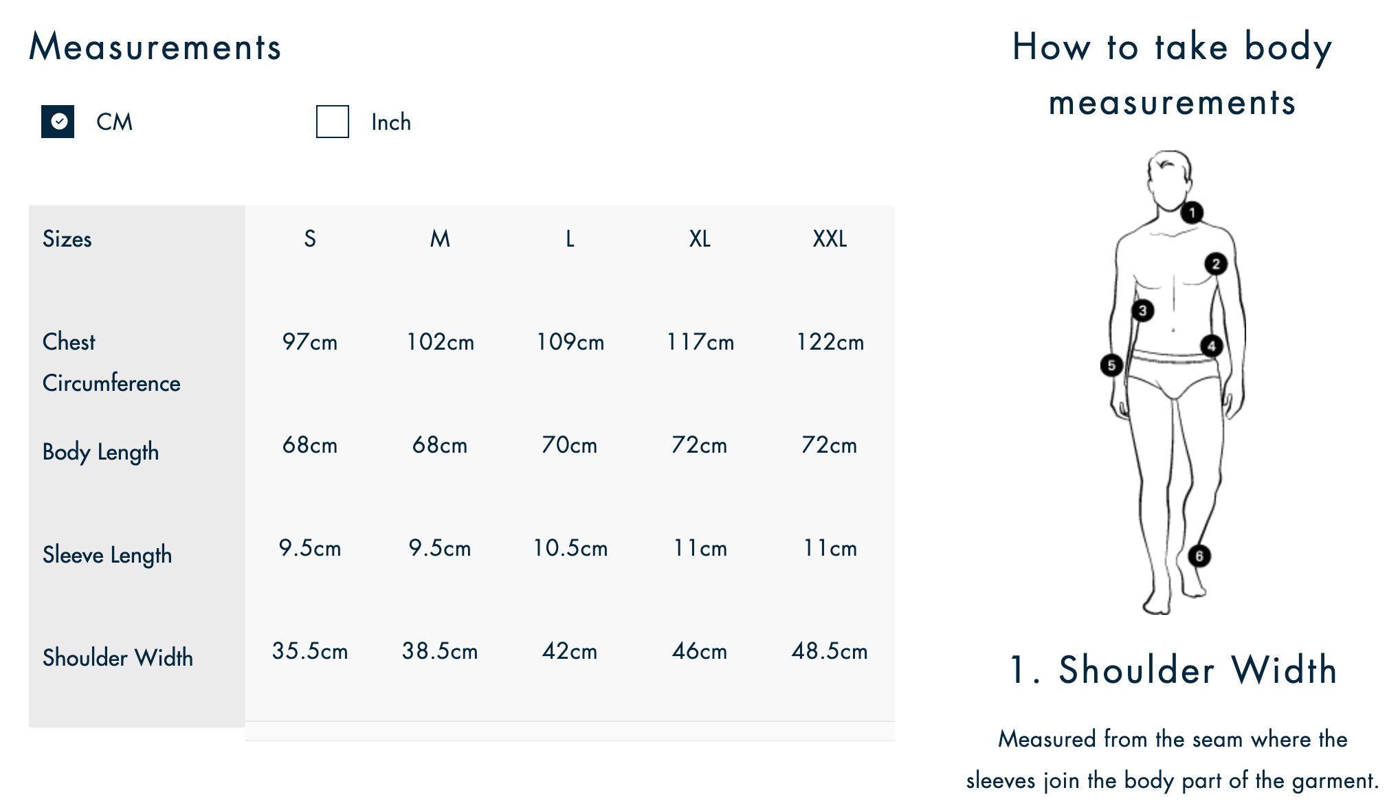Click the CM label text

tap(114, 122)
